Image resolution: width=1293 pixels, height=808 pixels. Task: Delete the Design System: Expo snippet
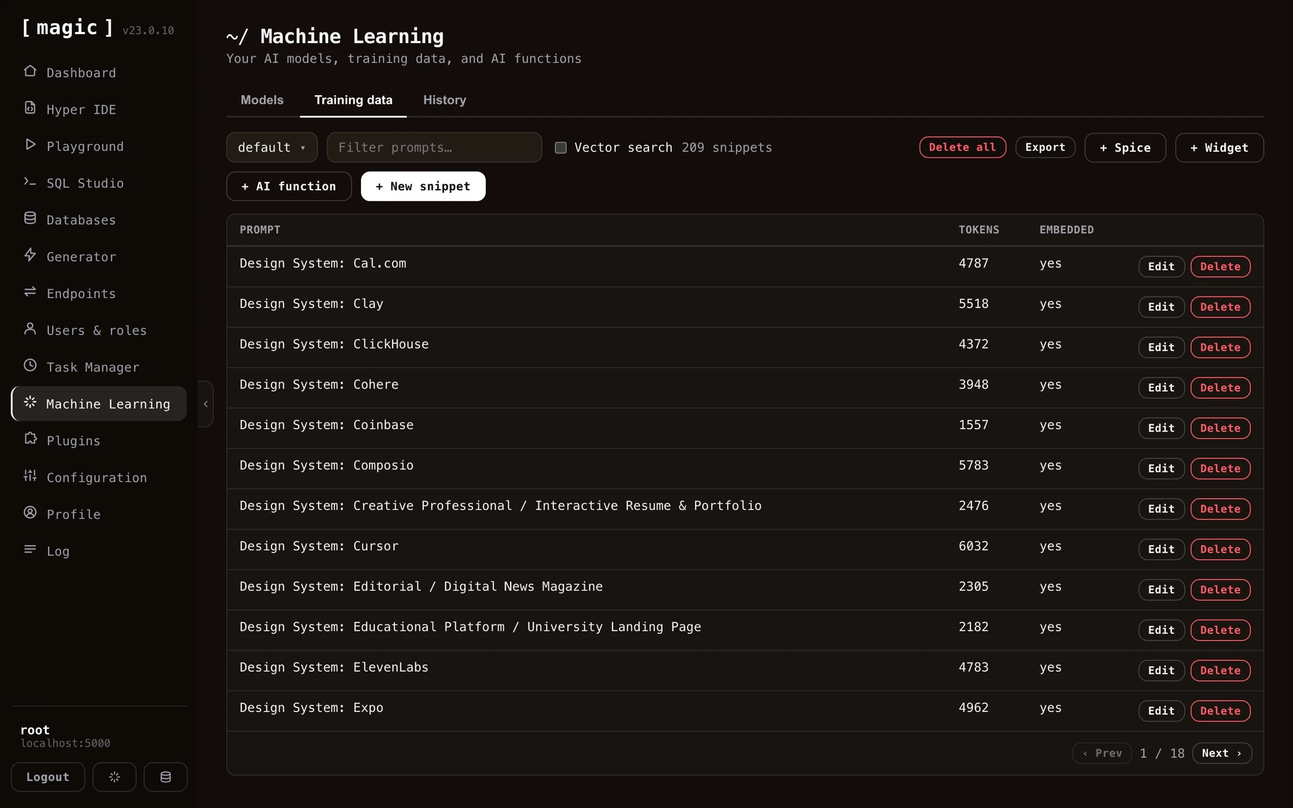(1220, 711)
